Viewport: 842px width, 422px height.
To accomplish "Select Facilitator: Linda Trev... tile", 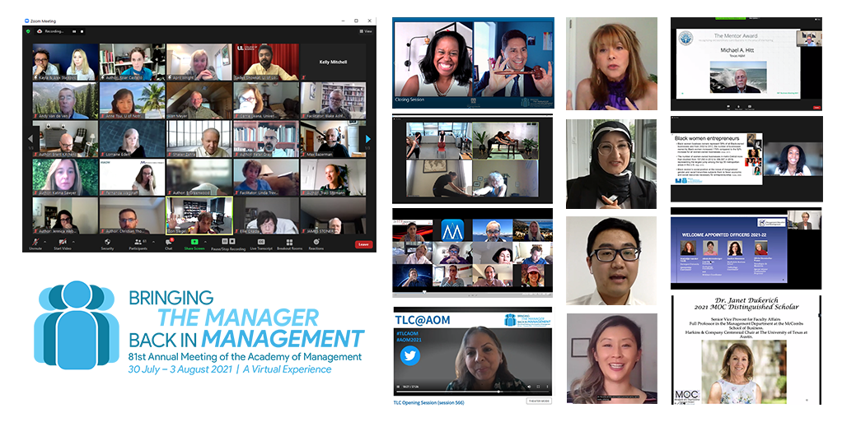I will [266, 177].
